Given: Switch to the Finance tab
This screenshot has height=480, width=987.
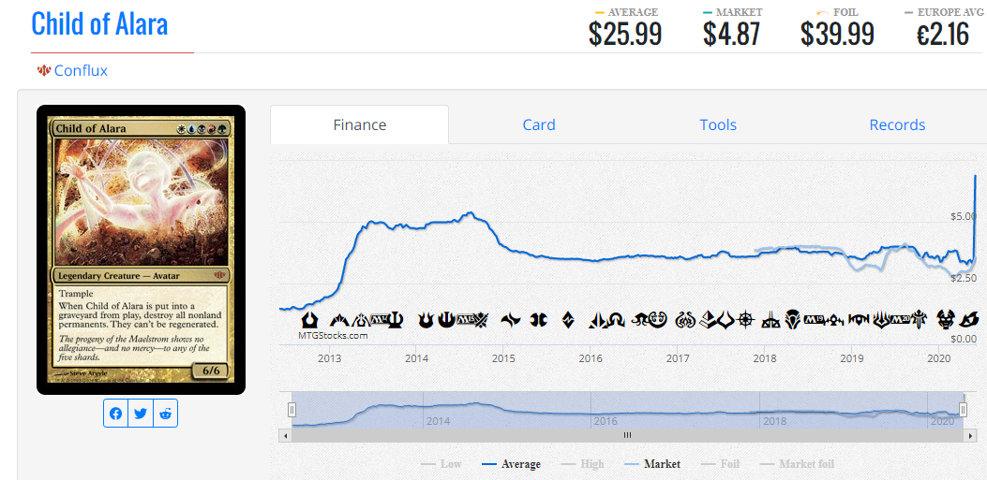Looking at the screenshot, I should [359, 124].
